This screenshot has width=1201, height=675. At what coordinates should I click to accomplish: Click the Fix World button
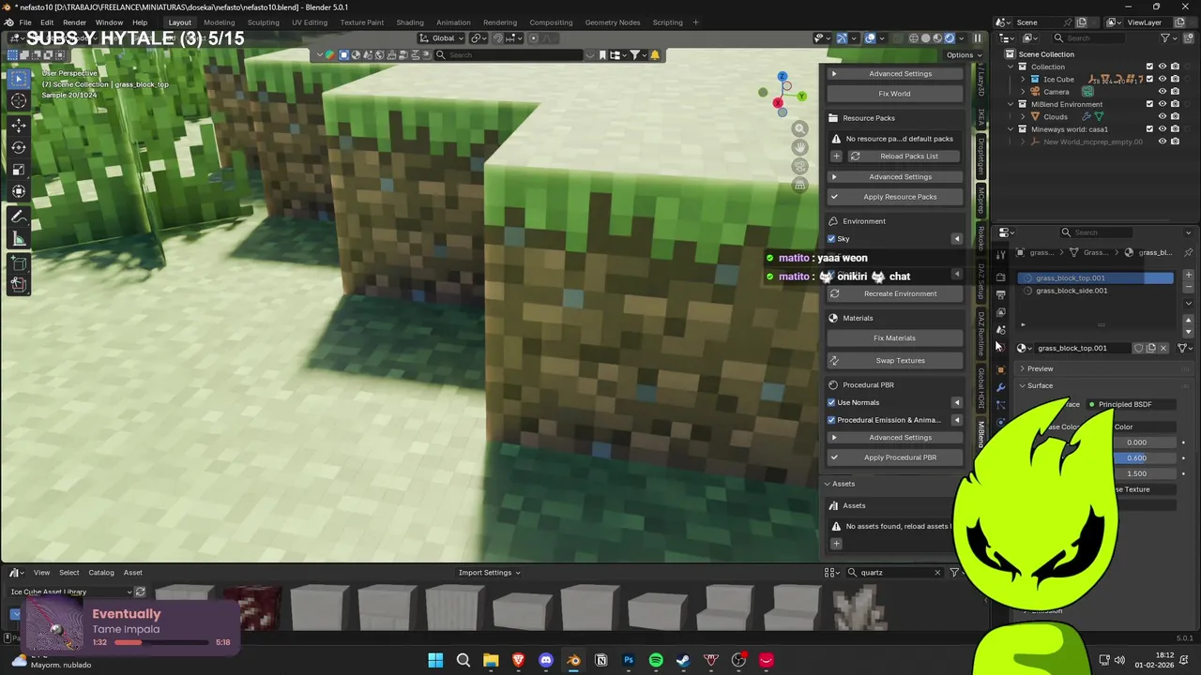click(x=894, y=94)
